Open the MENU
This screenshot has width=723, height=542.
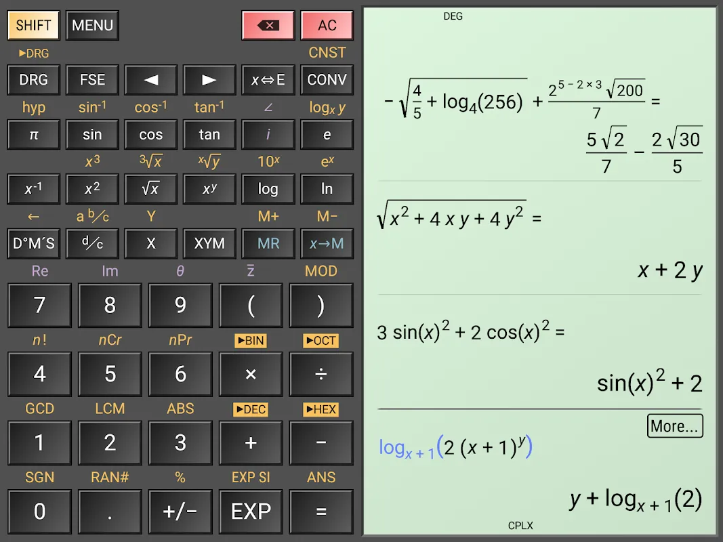tap(92, 26)
